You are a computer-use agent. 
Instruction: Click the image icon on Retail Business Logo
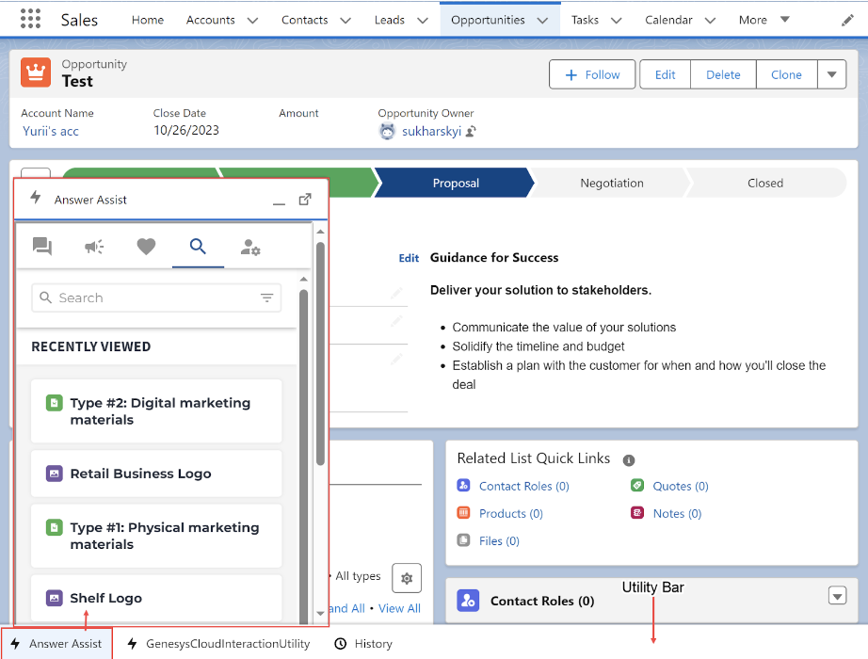(55, 474)
